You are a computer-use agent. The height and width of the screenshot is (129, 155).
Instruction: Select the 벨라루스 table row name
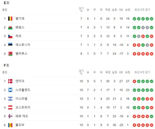tap(21, 54)
